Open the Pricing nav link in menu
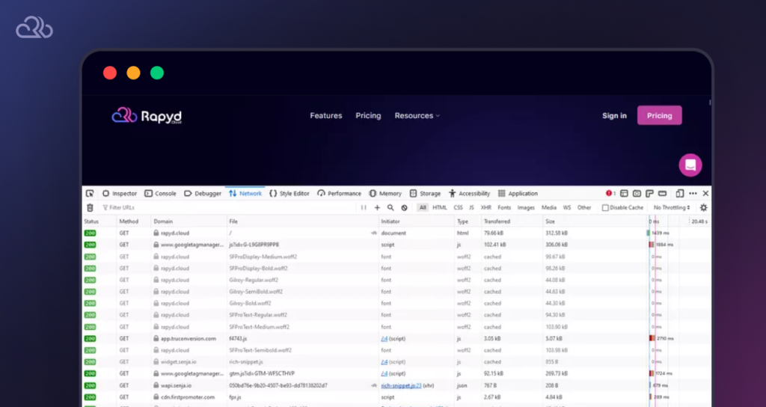Screen dimensions: 766x407 (x=368, y=116)
